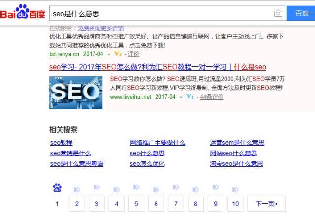
Task: Click paw icon above page 5
Action: tap(136, 187)
